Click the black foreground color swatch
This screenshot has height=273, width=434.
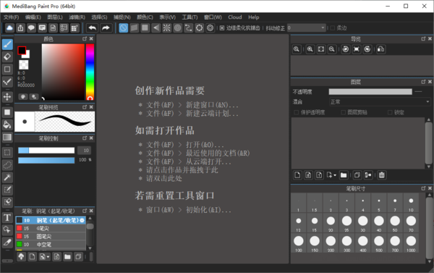tap(22, 51)
